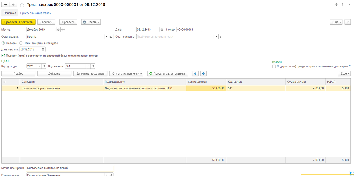Add document to favorites star
Screen dimensions: 354x176
(22, 5)
